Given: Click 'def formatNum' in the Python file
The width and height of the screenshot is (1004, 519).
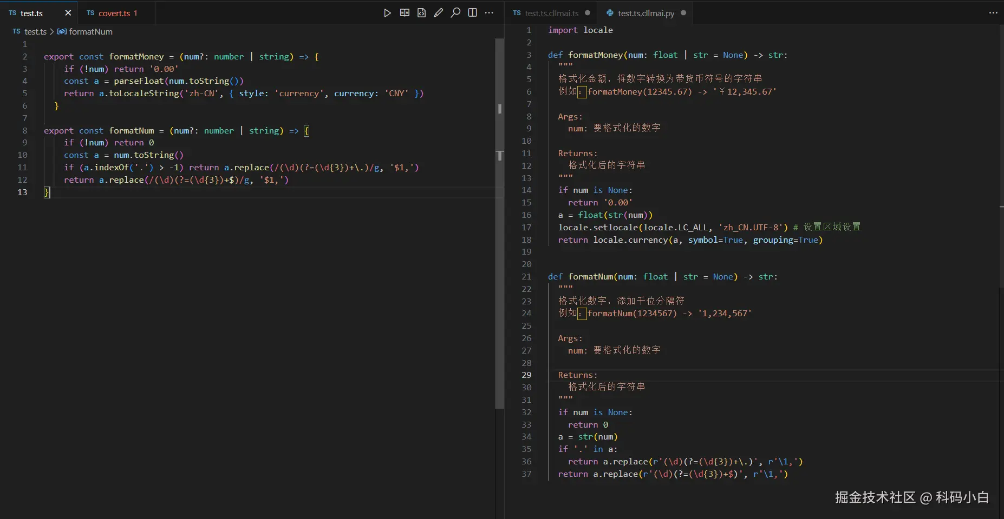Looking at the screenshot, I should click(x=581, y=277).
